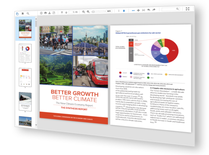The image size is (209, 155).
Task: Rotate pages counterclockwise with the undo arrow
Action: pos(149,10)
